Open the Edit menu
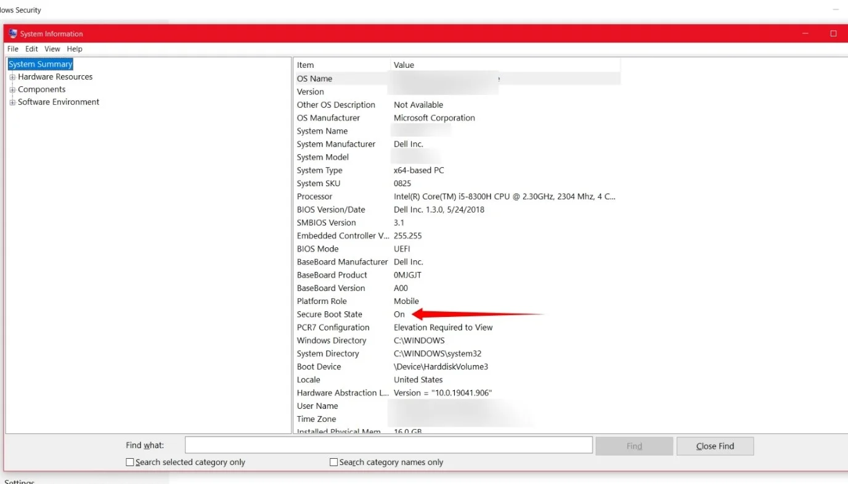 click(x=31, y=49)
